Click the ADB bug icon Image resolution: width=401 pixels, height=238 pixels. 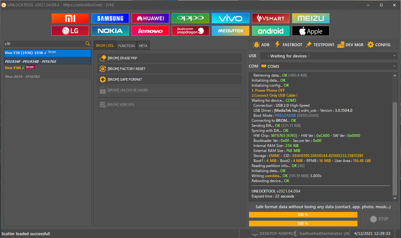click(256, 45)
